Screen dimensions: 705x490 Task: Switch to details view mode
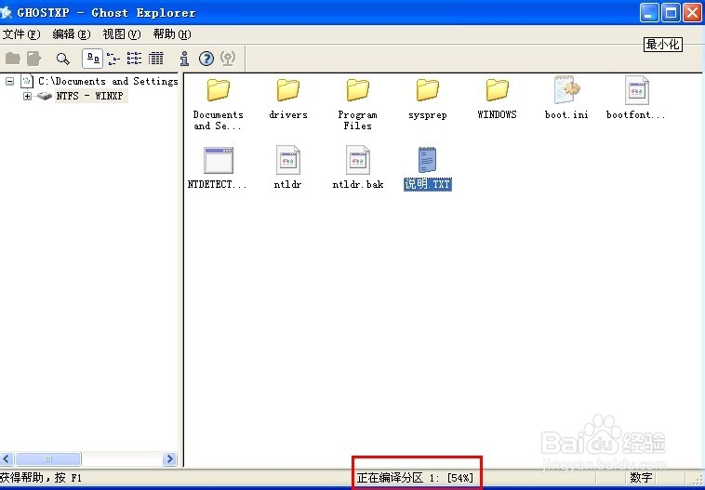(156, 59)
